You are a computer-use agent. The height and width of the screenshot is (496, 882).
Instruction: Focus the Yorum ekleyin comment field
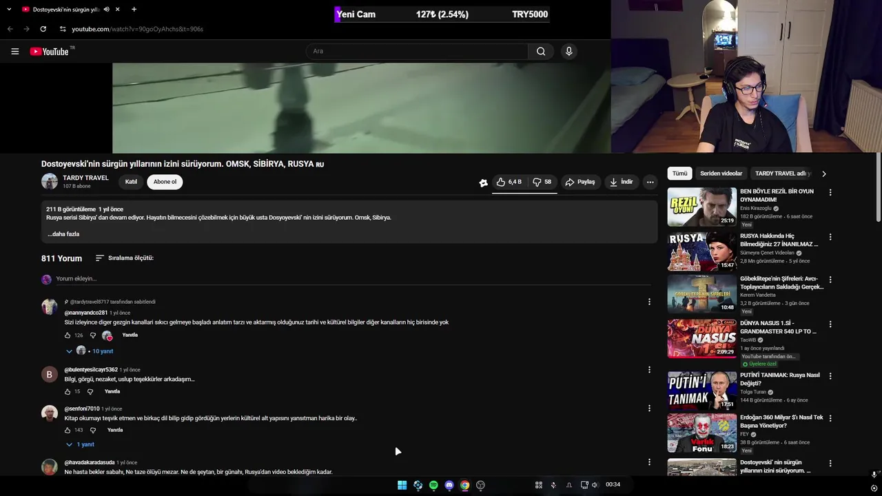click(x=353, y=278)
